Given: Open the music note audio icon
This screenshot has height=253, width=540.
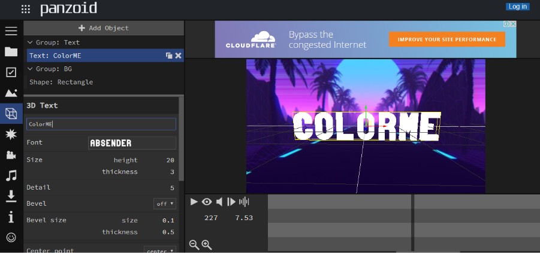Looking at the screenshot, I should (11, 176).
